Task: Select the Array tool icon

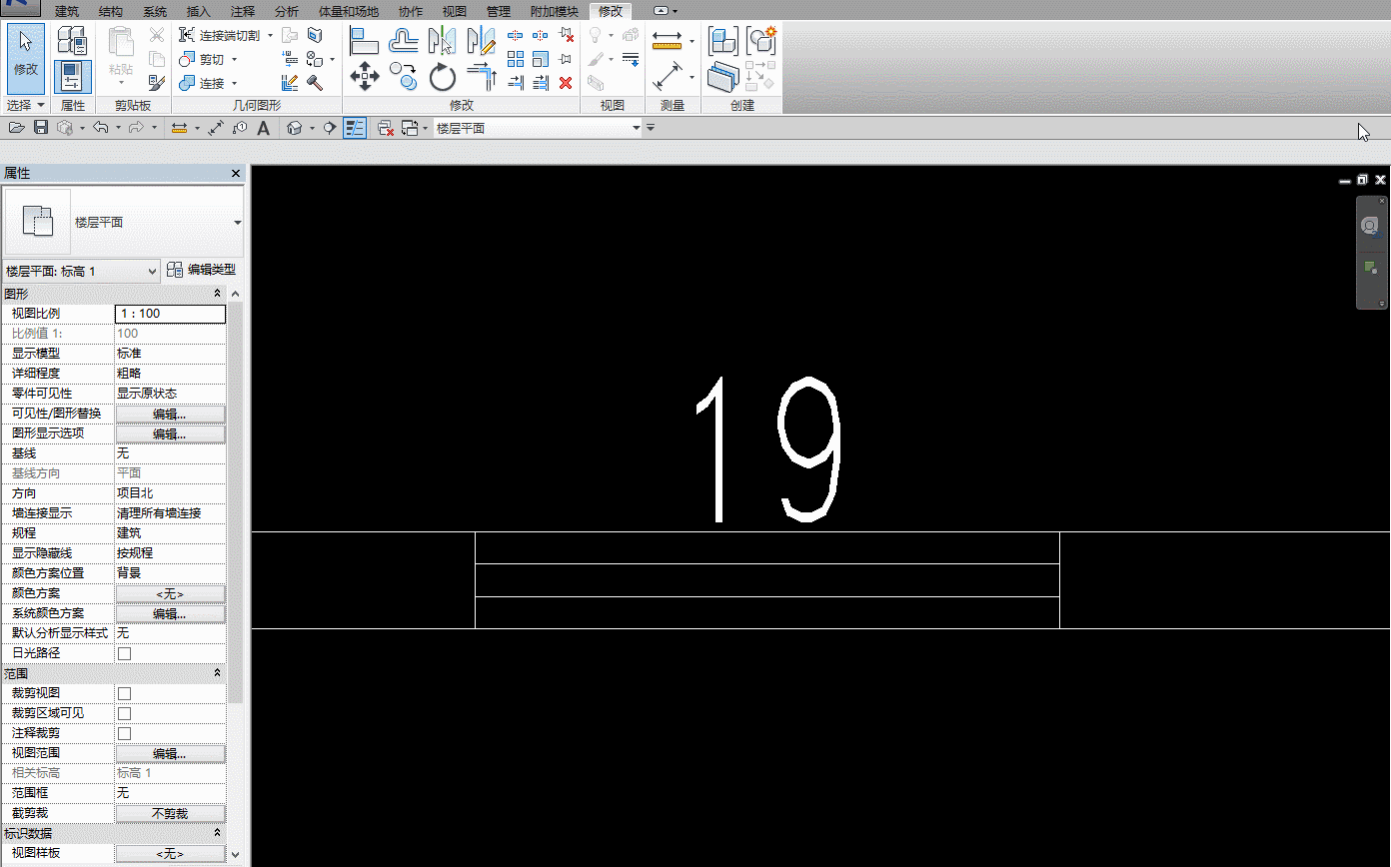Action: click(516, 59)
